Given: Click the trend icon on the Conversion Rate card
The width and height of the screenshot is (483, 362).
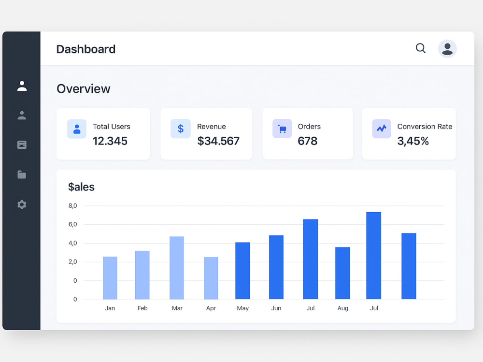Looking at the screenshot, I should point(381,129).
